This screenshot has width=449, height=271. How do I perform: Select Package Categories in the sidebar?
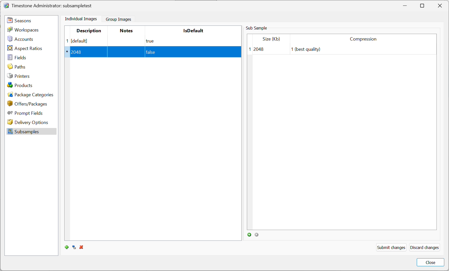coord(31,94)
